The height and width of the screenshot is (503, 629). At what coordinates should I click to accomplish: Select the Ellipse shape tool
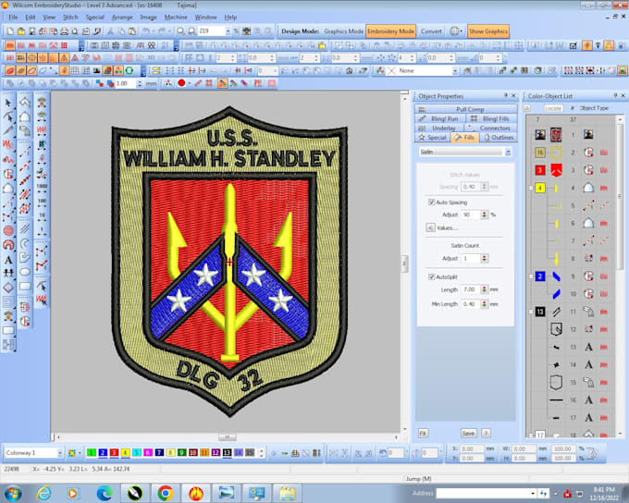coord(25,272)
